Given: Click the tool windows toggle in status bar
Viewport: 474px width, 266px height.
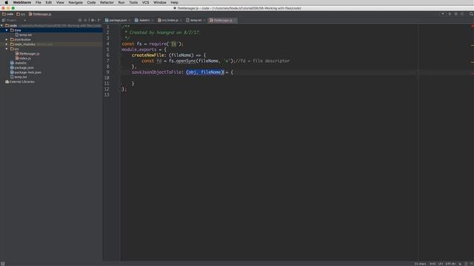Looking at the screenshot, I should coord(2,264).
